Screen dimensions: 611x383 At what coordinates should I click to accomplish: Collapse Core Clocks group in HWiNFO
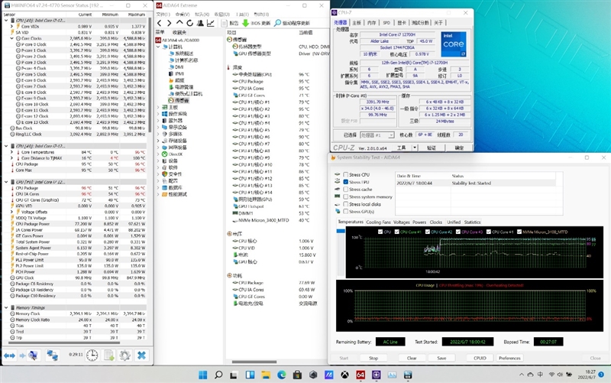[11, 38]
